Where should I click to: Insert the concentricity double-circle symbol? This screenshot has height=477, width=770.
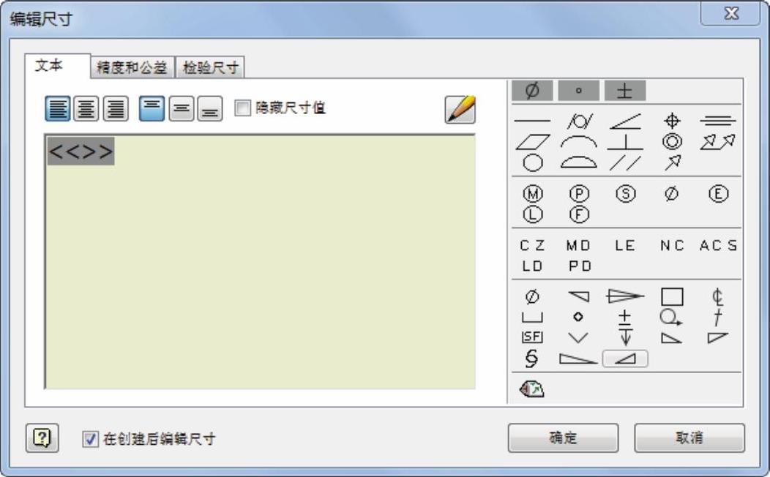tap(671, 140)
